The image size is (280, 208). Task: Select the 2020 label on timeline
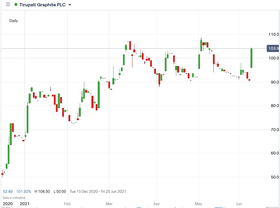coord(8,203)
